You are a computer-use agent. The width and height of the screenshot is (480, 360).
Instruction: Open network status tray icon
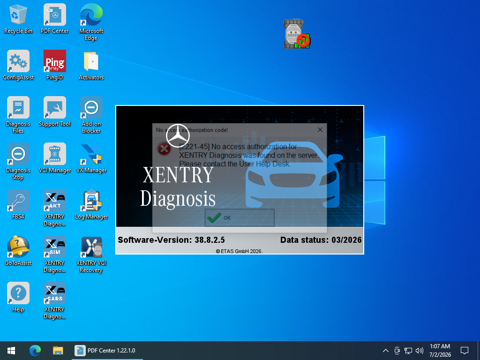pos(408,351)
